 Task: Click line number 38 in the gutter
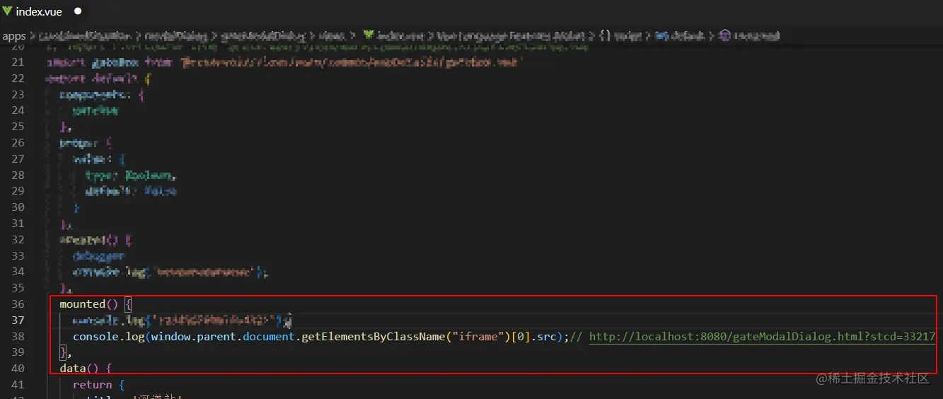click(18, 337)
